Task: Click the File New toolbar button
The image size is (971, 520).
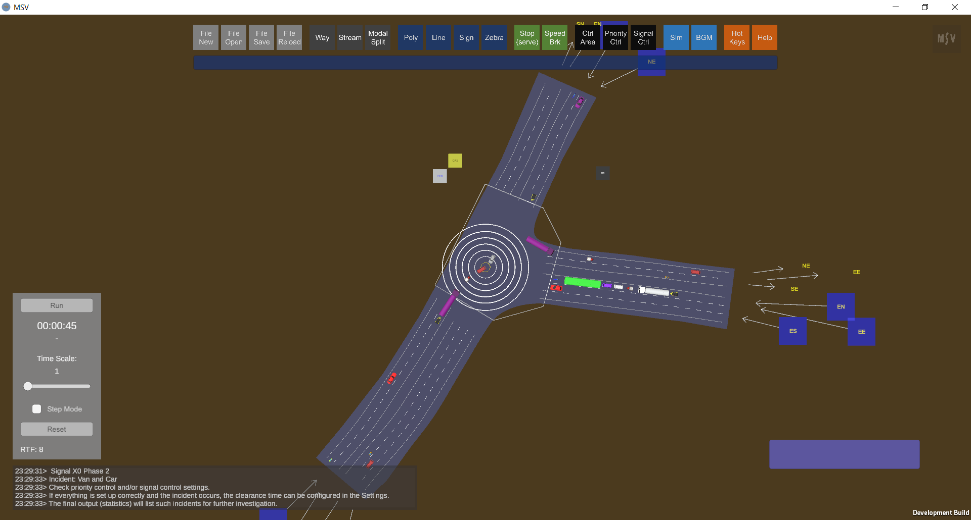Action: pyautogui.click(x=206, y=37)
